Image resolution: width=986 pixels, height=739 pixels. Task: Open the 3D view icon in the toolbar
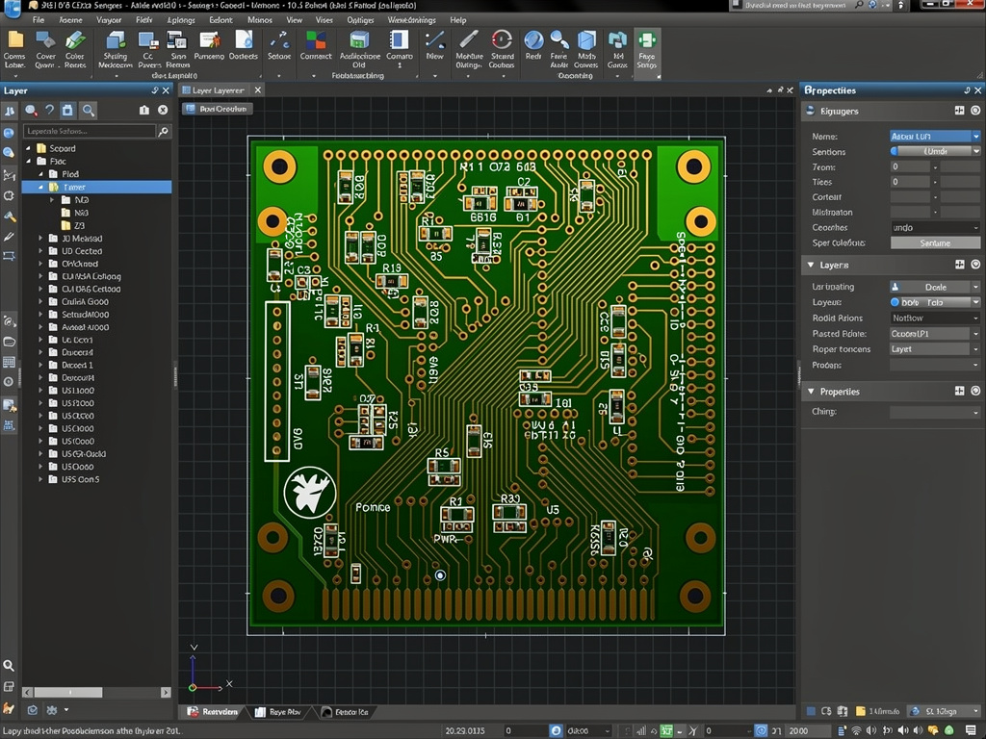pos(585,41)
